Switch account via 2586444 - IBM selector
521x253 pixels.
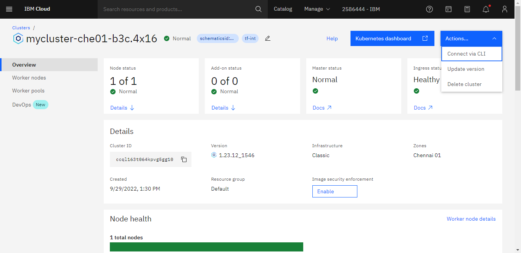[361, 9]
